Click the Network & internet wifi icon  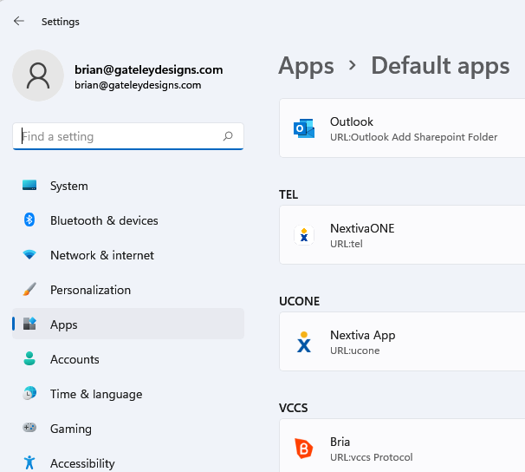click(29, 255)
